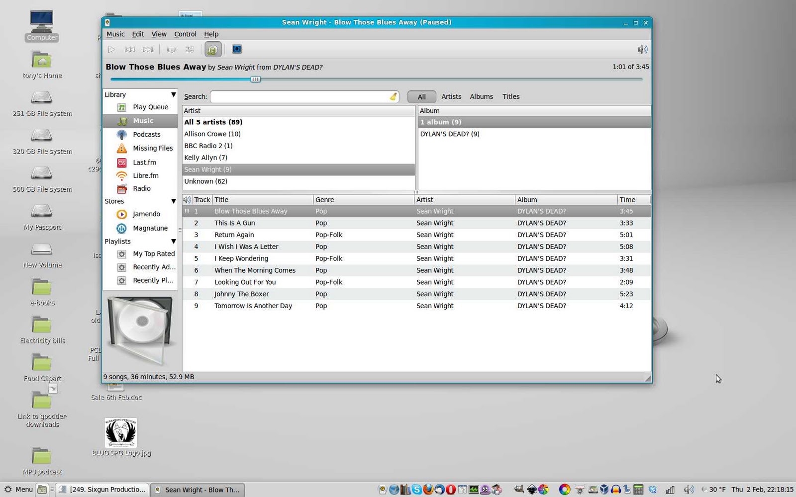Toggle the browse pane button
Screen dimensions: 796x497
(212, 49)
